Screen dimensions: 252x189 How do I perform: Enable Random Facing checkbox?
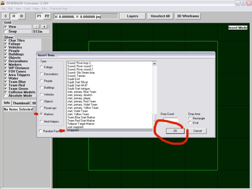[x=41, y=131]
